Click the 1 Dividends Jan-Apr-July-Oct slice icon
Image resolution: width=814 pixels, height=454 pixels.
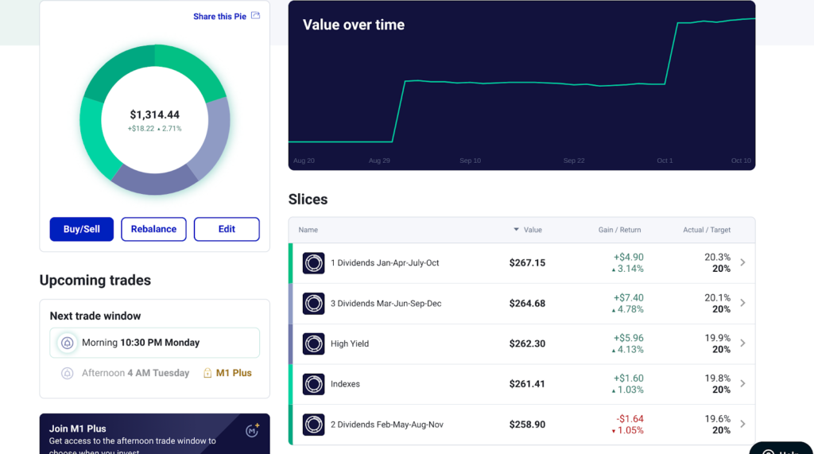point(313,263)
